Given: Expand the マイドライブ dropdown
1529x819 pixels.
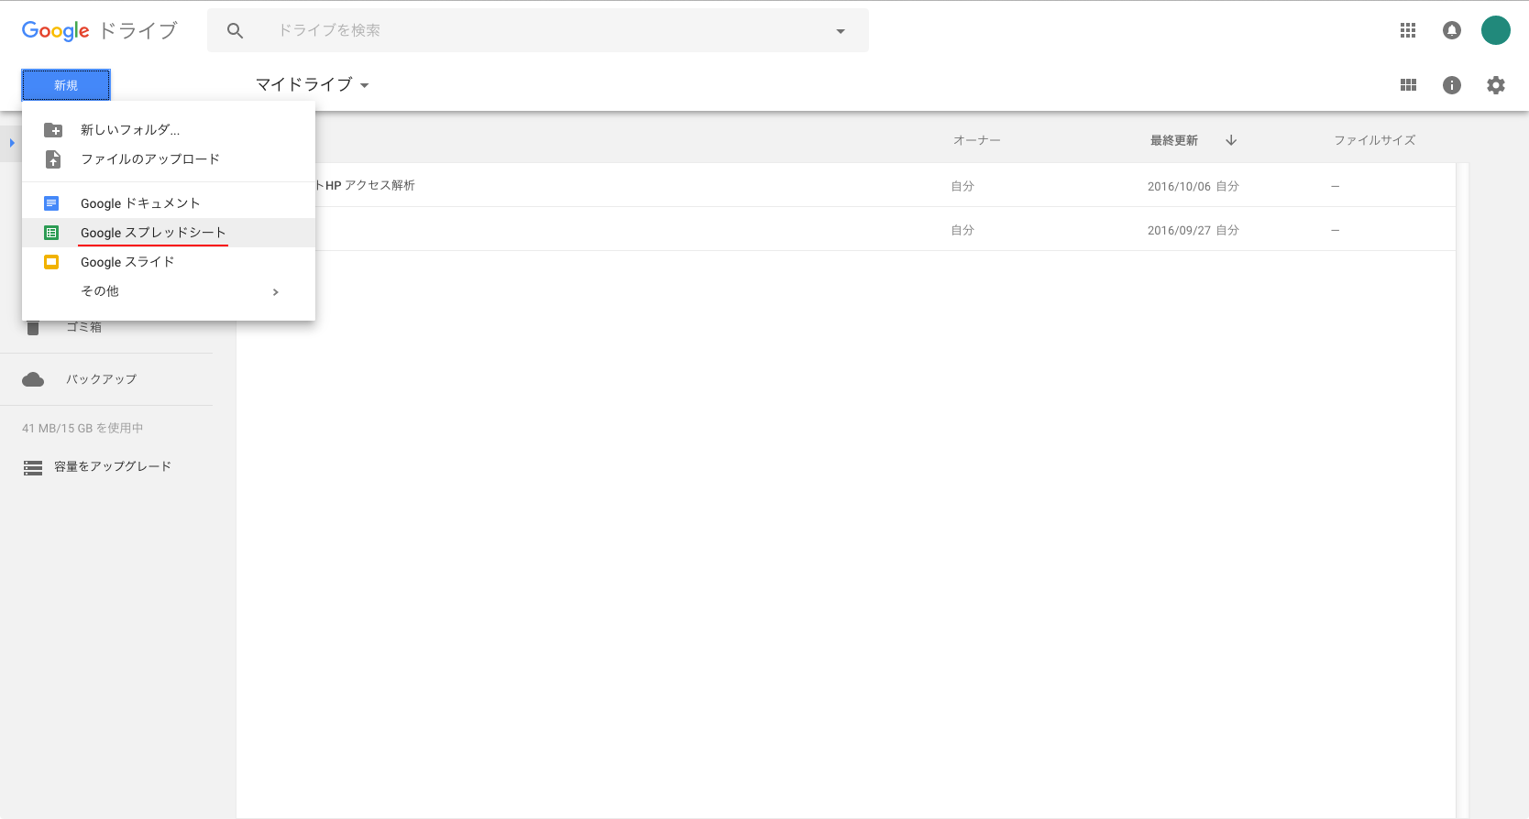Looking at the screenshot, I should pyautogui.click(x=312, y=84).
